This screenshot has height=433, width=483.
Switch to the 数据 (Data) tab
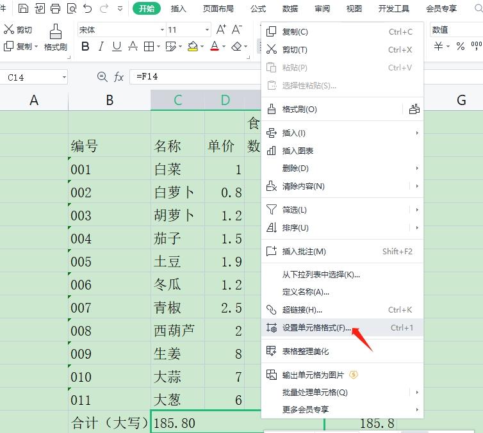[x=290, y=8]
